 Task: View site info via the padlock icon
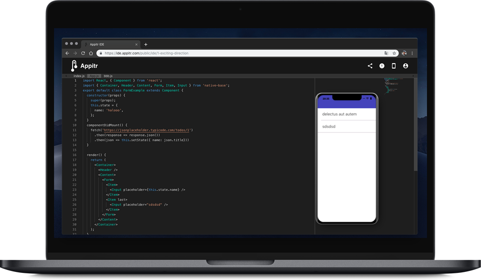100,53
